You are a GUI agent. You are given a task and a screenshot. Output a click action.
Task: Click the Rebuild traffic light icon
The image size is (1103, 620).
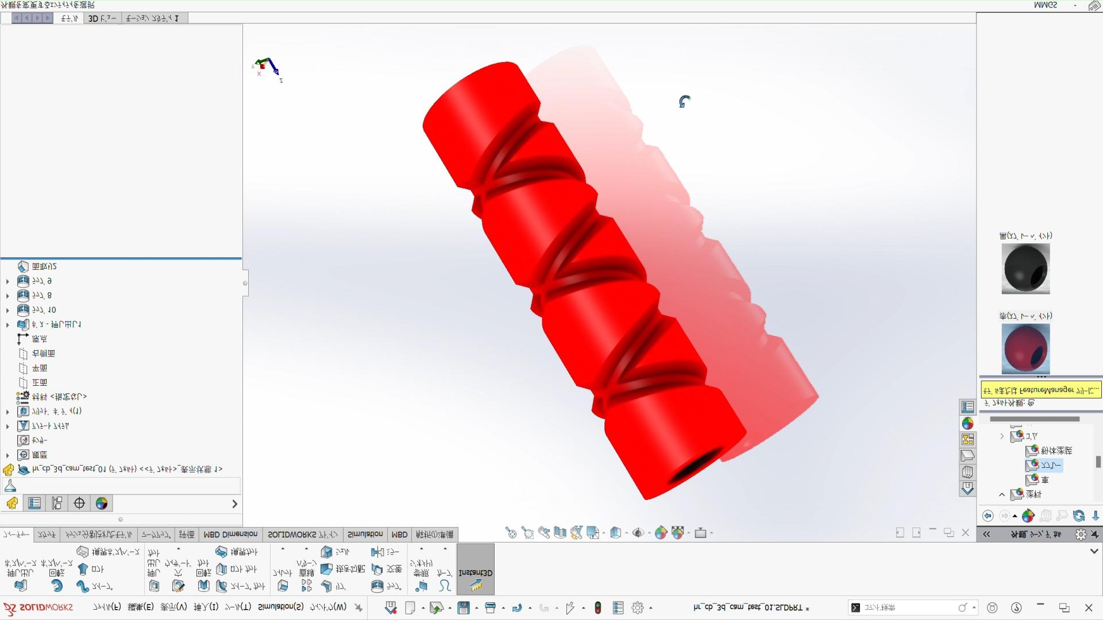[597, 607]
